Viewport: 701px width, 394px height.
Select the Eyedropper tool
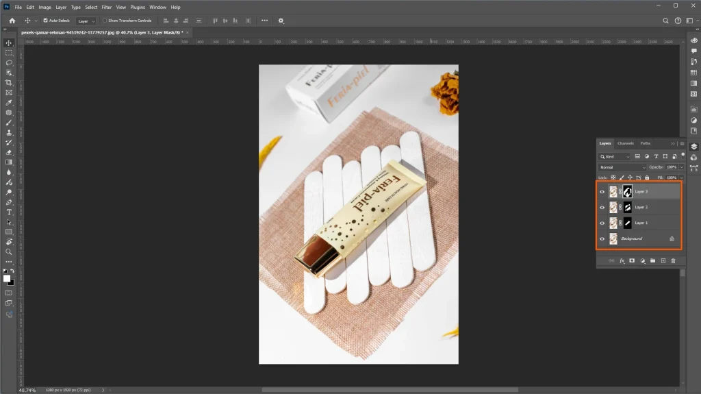[x=9, y=103]
